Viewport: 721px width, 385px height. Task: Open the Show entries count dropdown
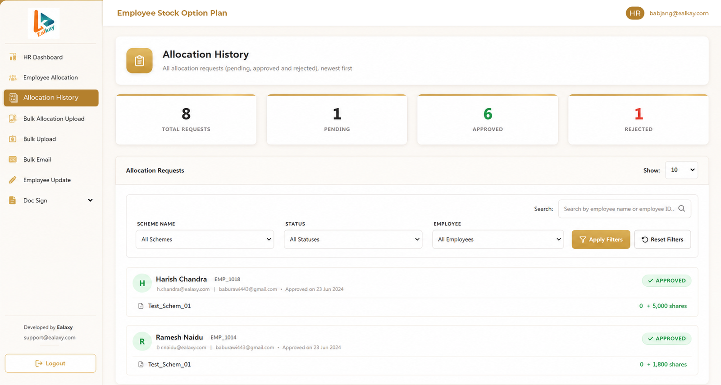click(681, 170)
